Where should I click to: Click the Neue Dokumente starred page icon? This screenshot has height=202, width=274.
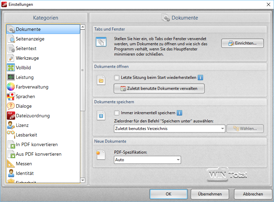[101, 155]
